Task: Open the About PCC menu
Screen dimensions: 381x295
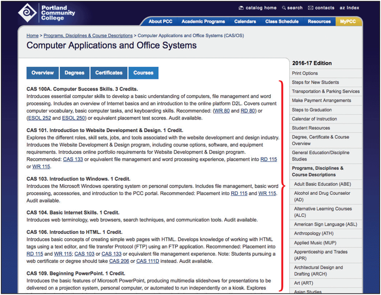Action: 160,22
